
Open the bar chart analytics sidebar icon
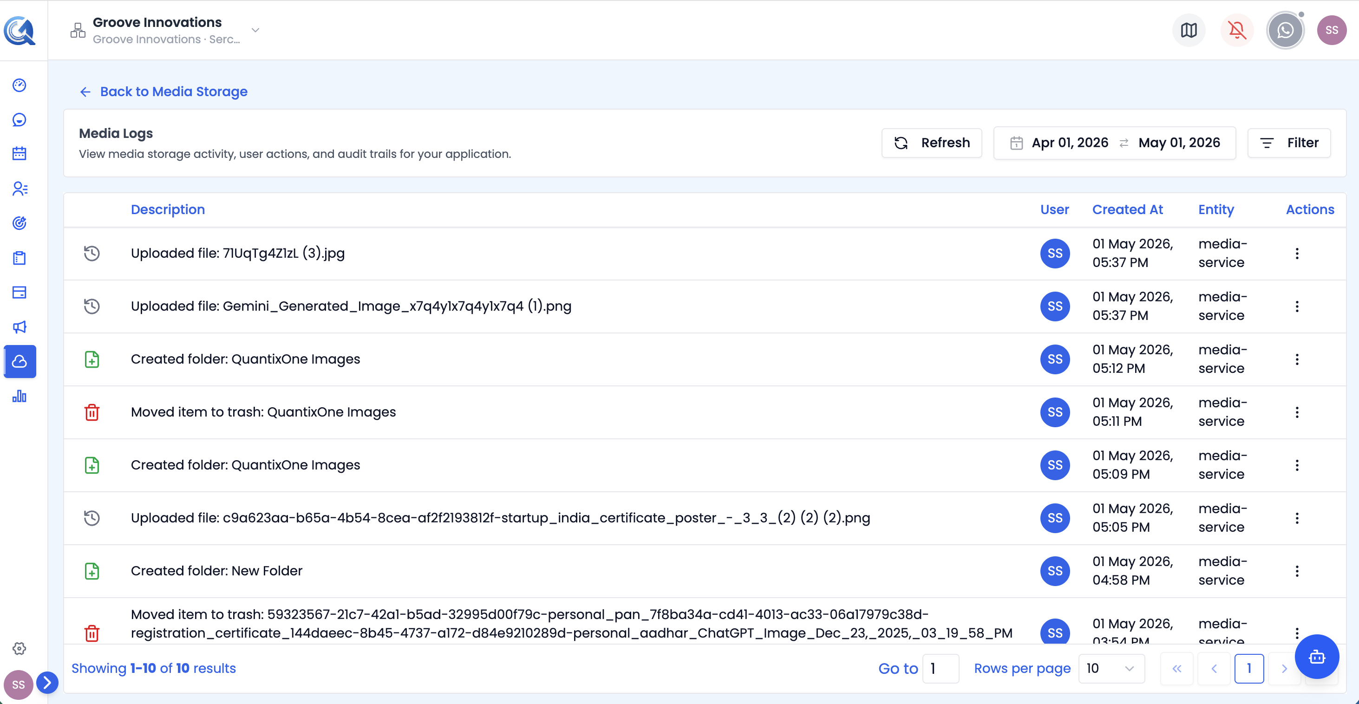click(x=20, y=396)
